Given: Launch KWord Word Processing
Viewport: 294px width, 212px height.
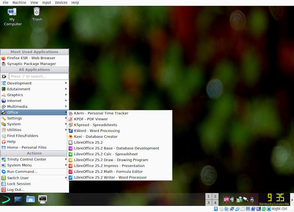Looking at the screenshot, I should 120,131.
